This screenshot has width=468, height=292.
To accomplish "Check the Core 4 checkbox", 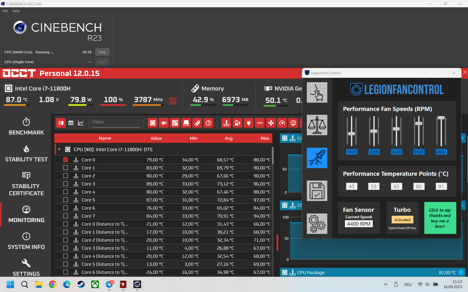I will pyautogui.click(x=65, y=192).
